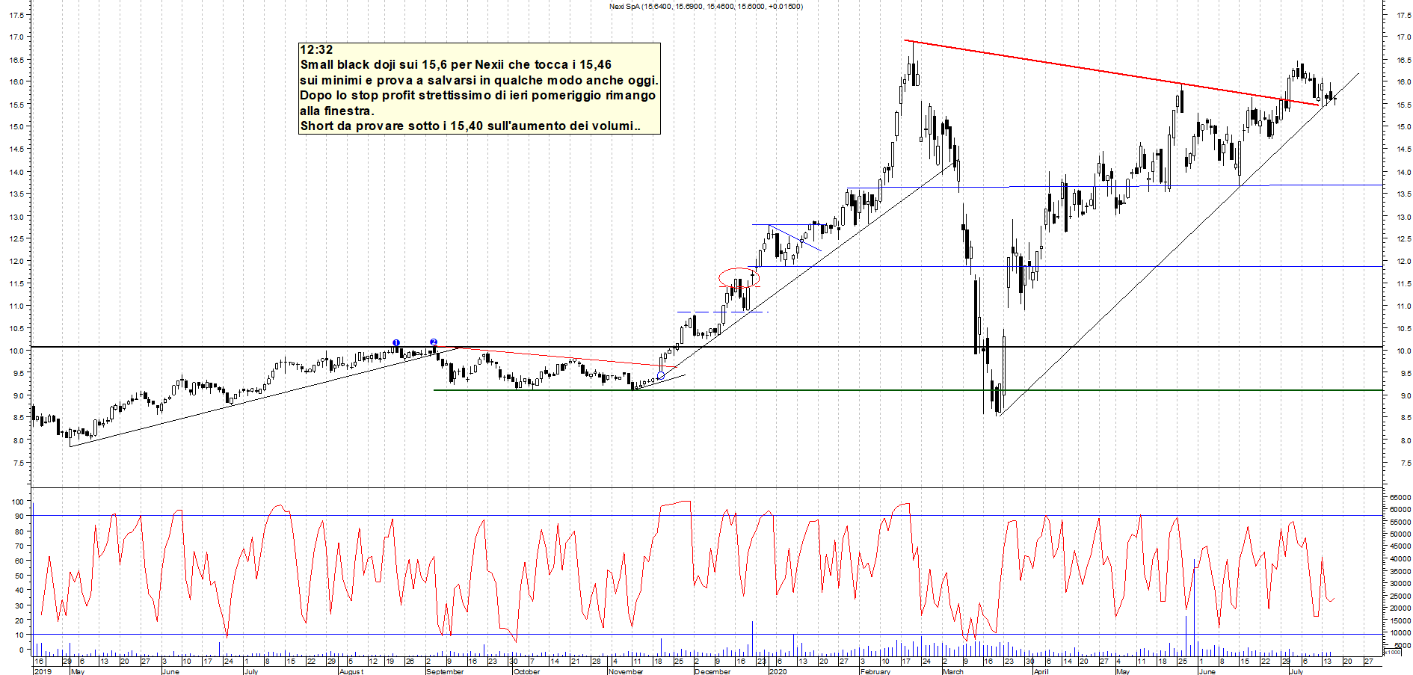
Task: Select the green horizontal support line at 9.0
Action: [x=908, y=390]
